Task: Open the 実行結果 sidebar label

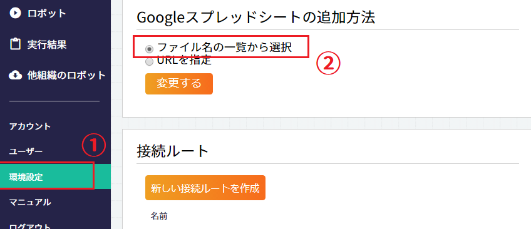Action: point(47,44)
